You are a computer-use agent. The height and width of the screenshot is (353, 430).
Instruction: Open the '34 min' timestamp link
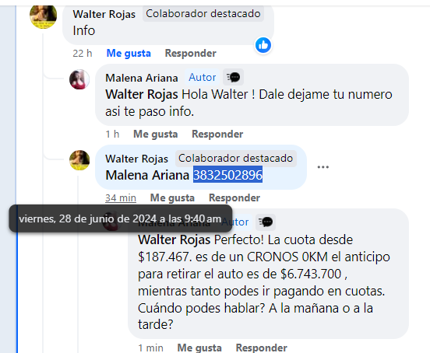tap(121, 197)
